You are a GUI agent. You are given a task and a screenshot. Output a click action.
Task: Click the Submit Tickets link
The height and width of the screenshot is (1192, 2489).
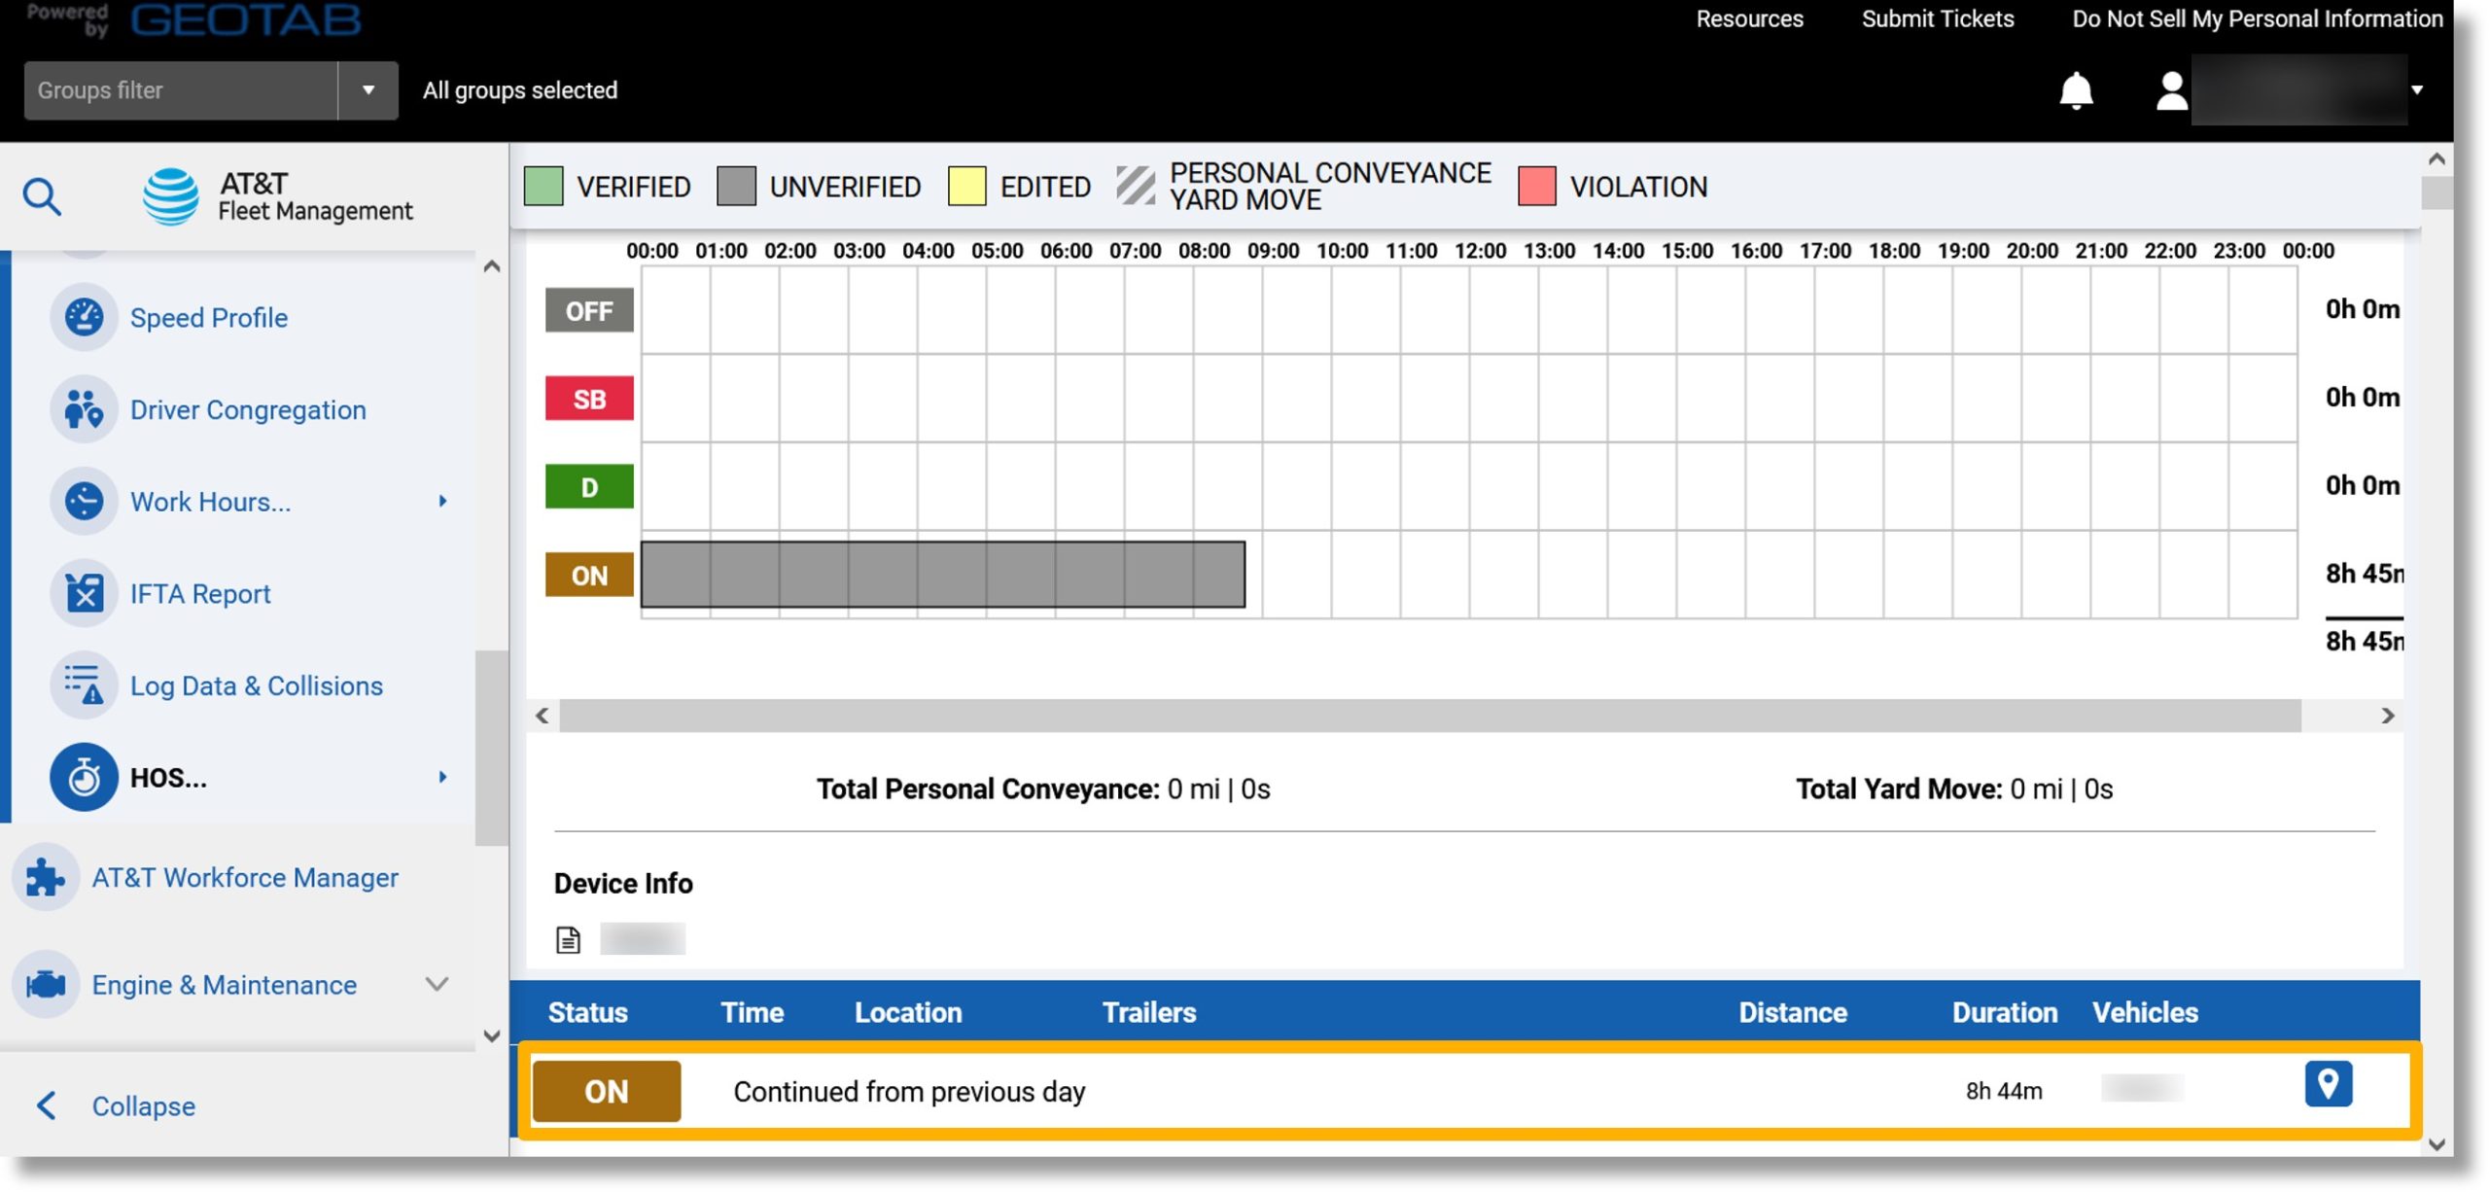coord(1937,18)
